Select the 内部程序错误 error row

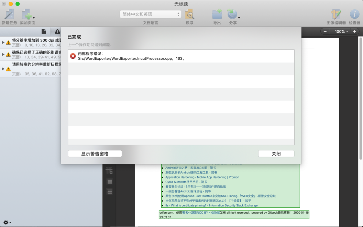181,56
